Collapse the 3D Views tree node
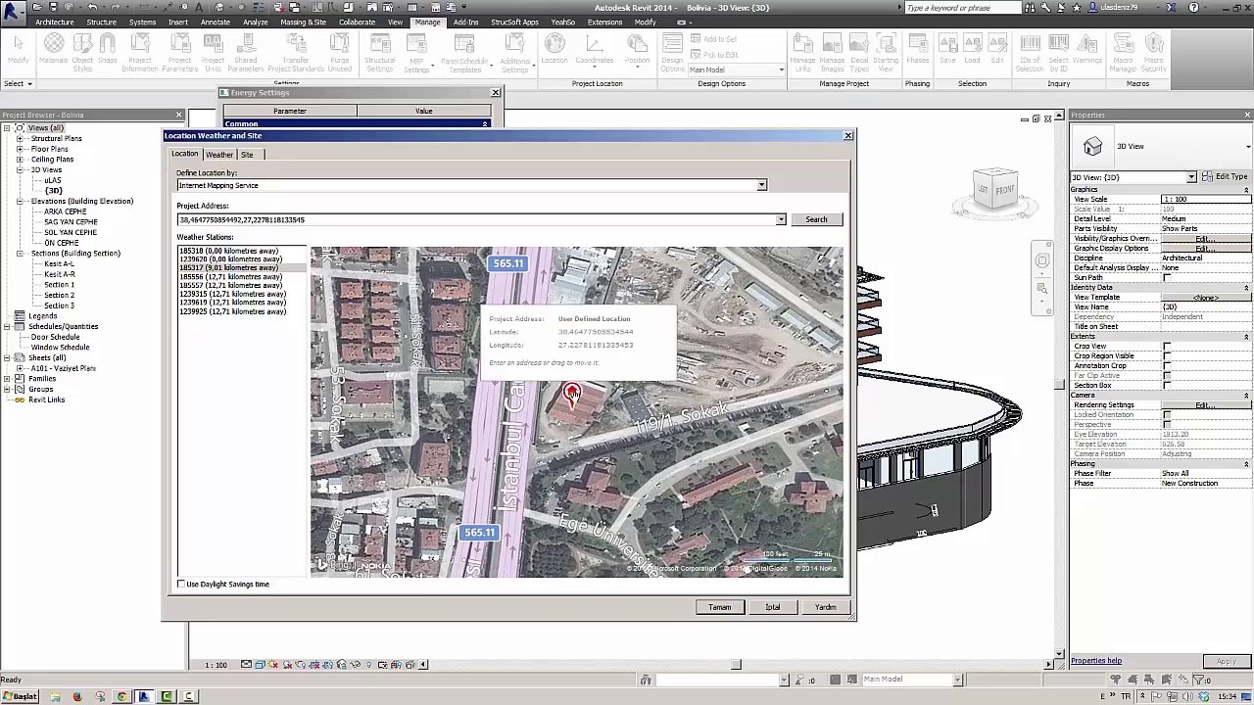This screenshot has width=1254, height=705. pos(20,170)
